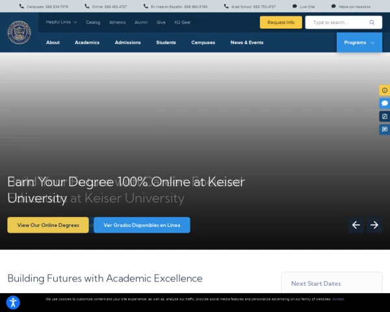Click View Our Online Degrees button
This screenshot has height=312, width=390.
[48, 225]
